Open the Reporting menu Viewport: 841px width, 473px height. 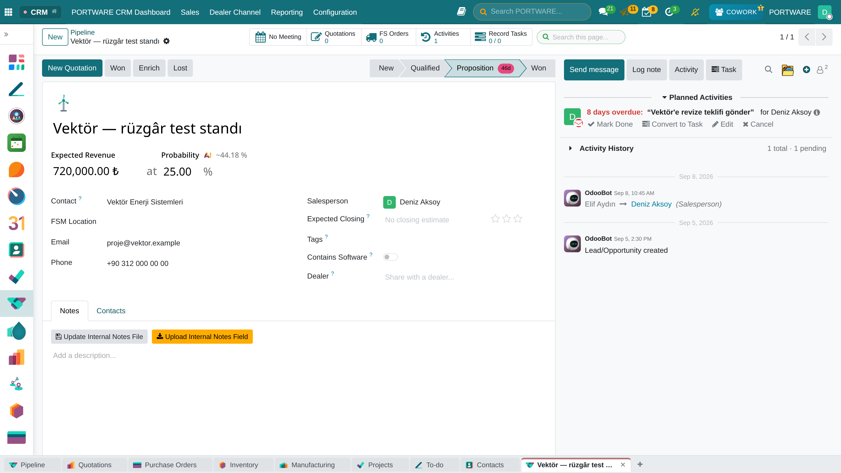[287, 12]
